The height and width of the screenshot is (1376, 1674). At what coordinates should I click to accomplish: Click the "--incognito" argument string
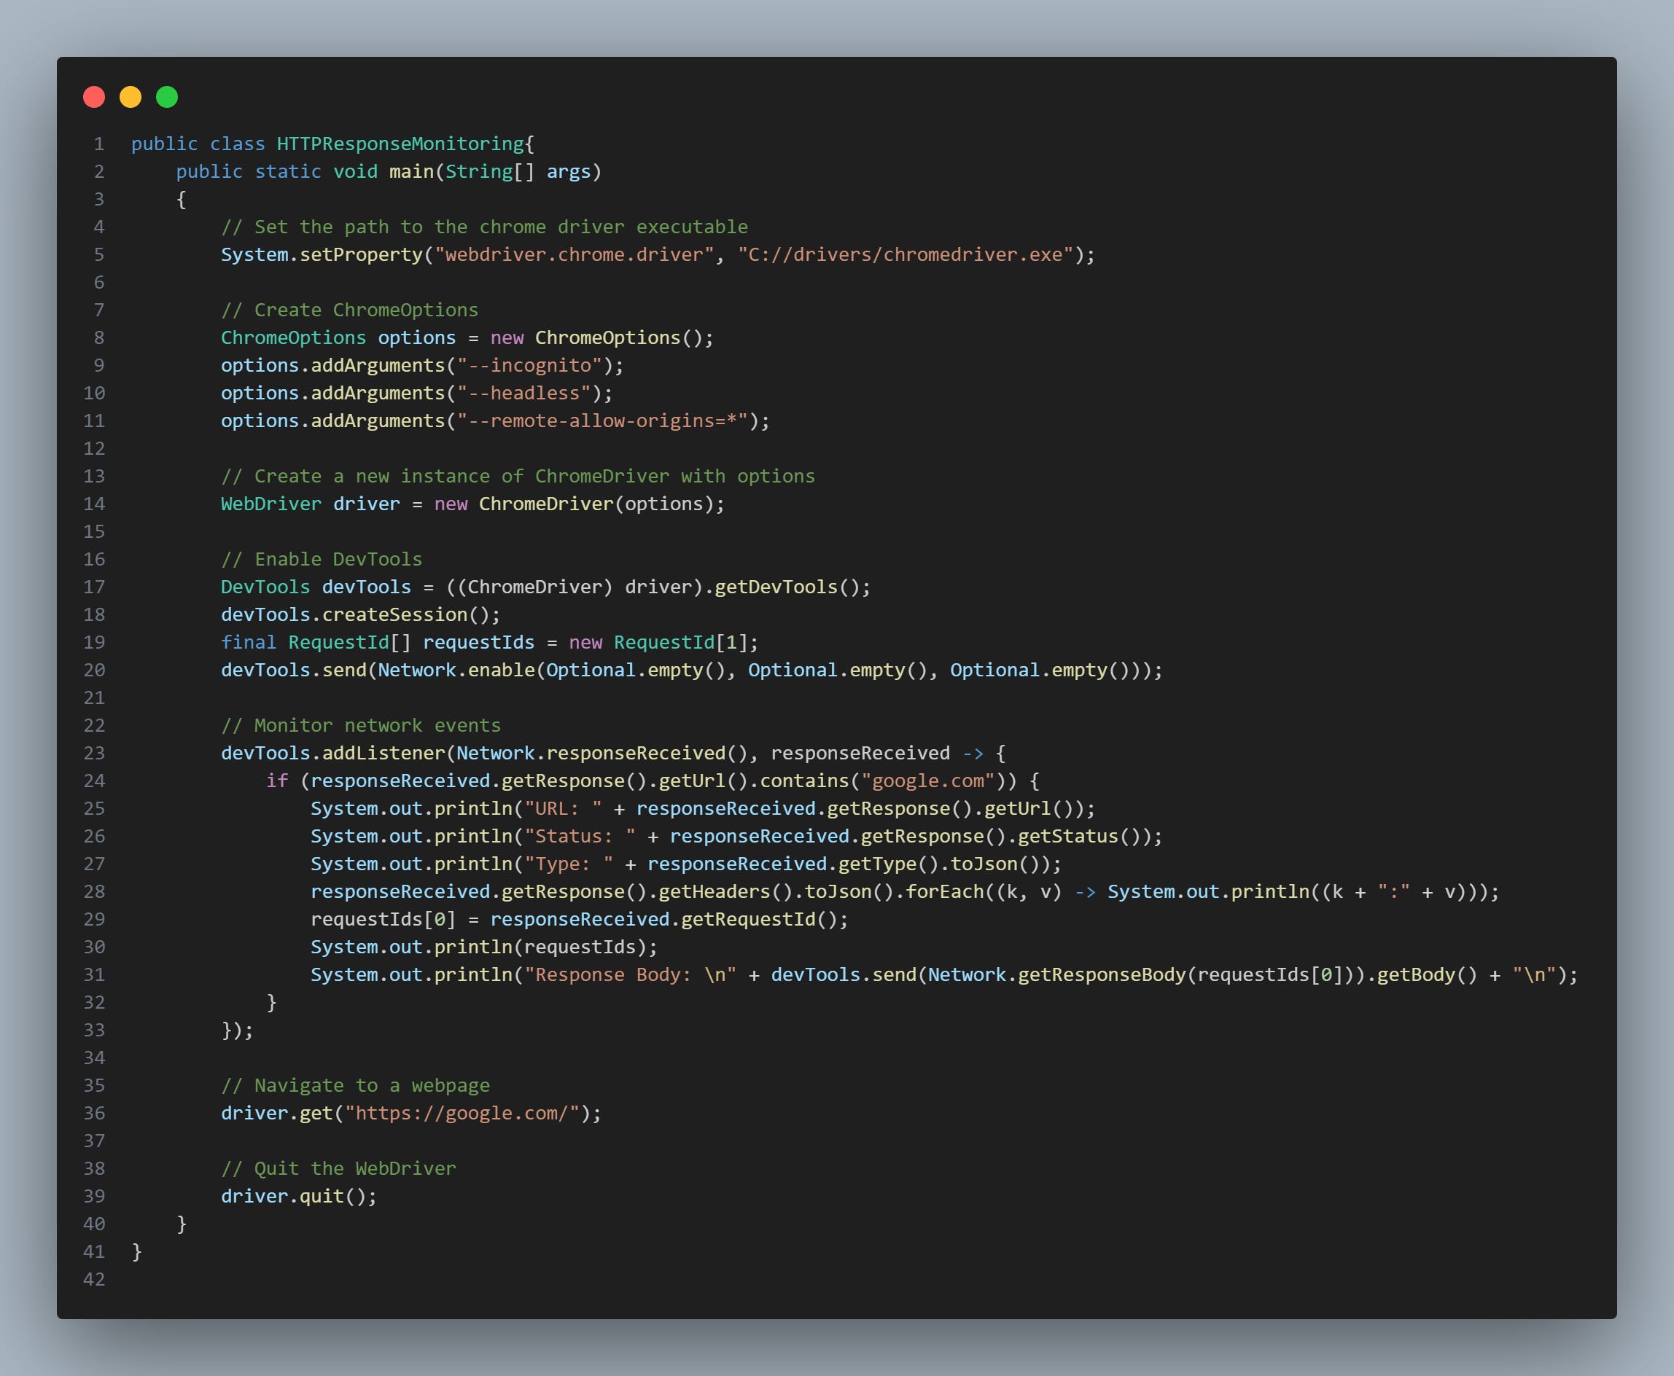[530, 364]
